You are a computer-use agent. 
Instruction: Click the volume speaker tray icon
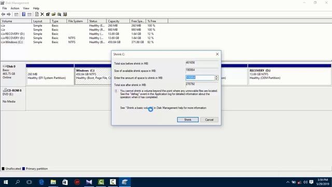[305, 182]
